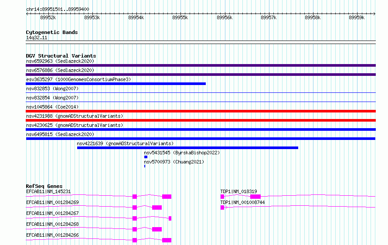Screen dimensions: 388x245
Task: Select the red bar under nsv4231988
Action: (201, 120)
